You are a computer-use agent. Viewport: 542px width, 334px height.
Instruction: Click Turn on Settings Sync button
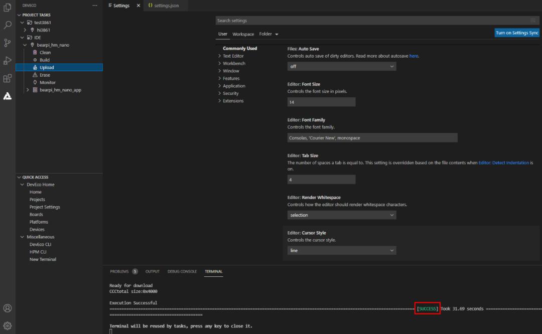coord(517,33)
